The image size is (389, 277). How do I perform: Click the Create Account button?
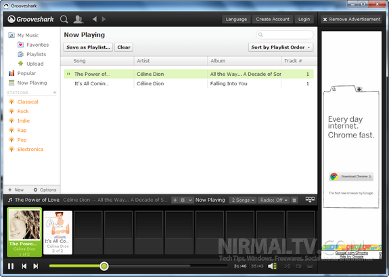pos(273,19)
